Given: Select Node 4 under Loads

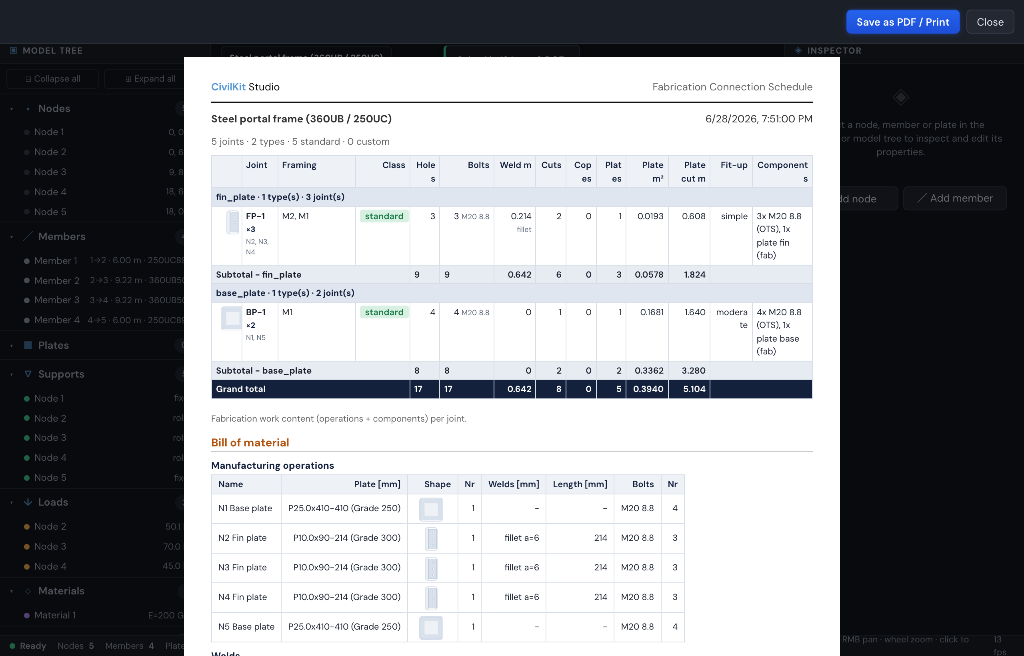Looking at the screenshot, I should coord(92,566).
